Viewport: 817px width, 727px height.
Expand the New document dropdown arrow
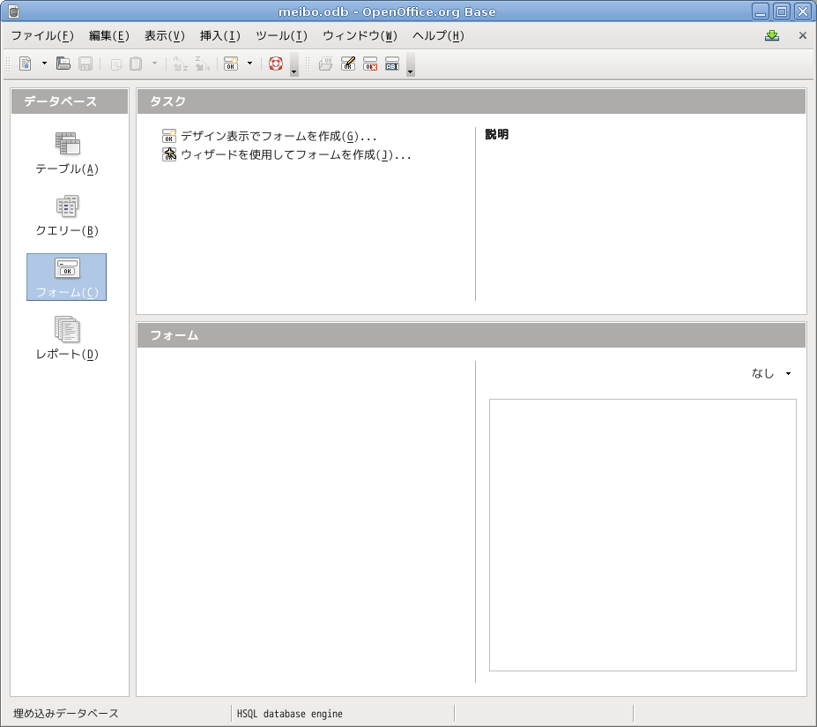[44, 64]
